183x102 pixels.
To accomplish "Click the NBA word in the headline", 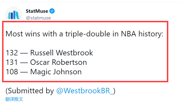I will pyautogui.click(x=129, y=34).
